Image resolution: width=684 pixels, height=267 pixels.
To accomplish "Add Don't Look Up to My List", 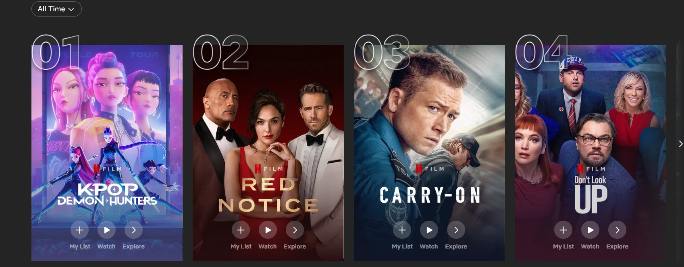I will tap(563, 230).
